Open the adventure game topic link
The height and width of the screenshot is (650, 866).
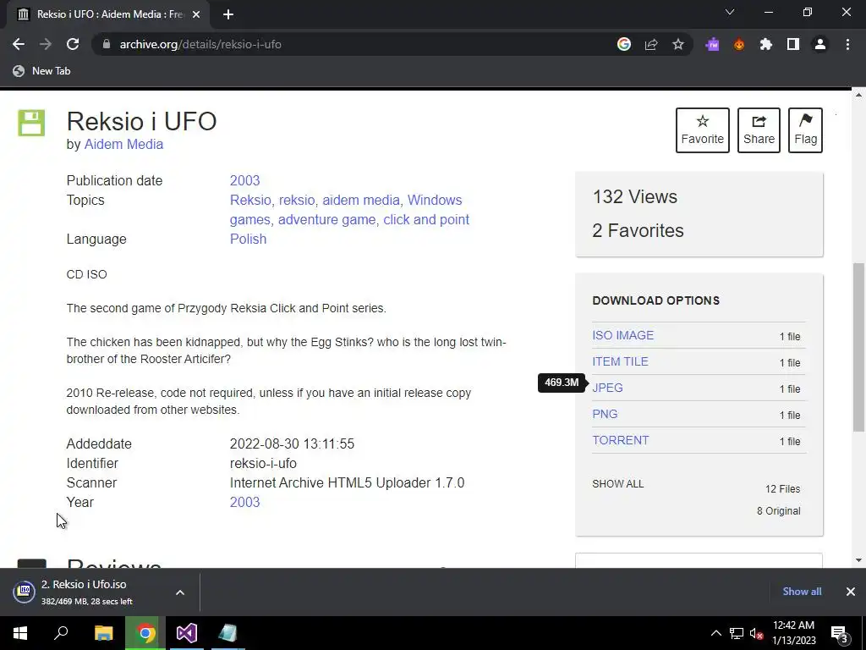[x=327, y=219]
